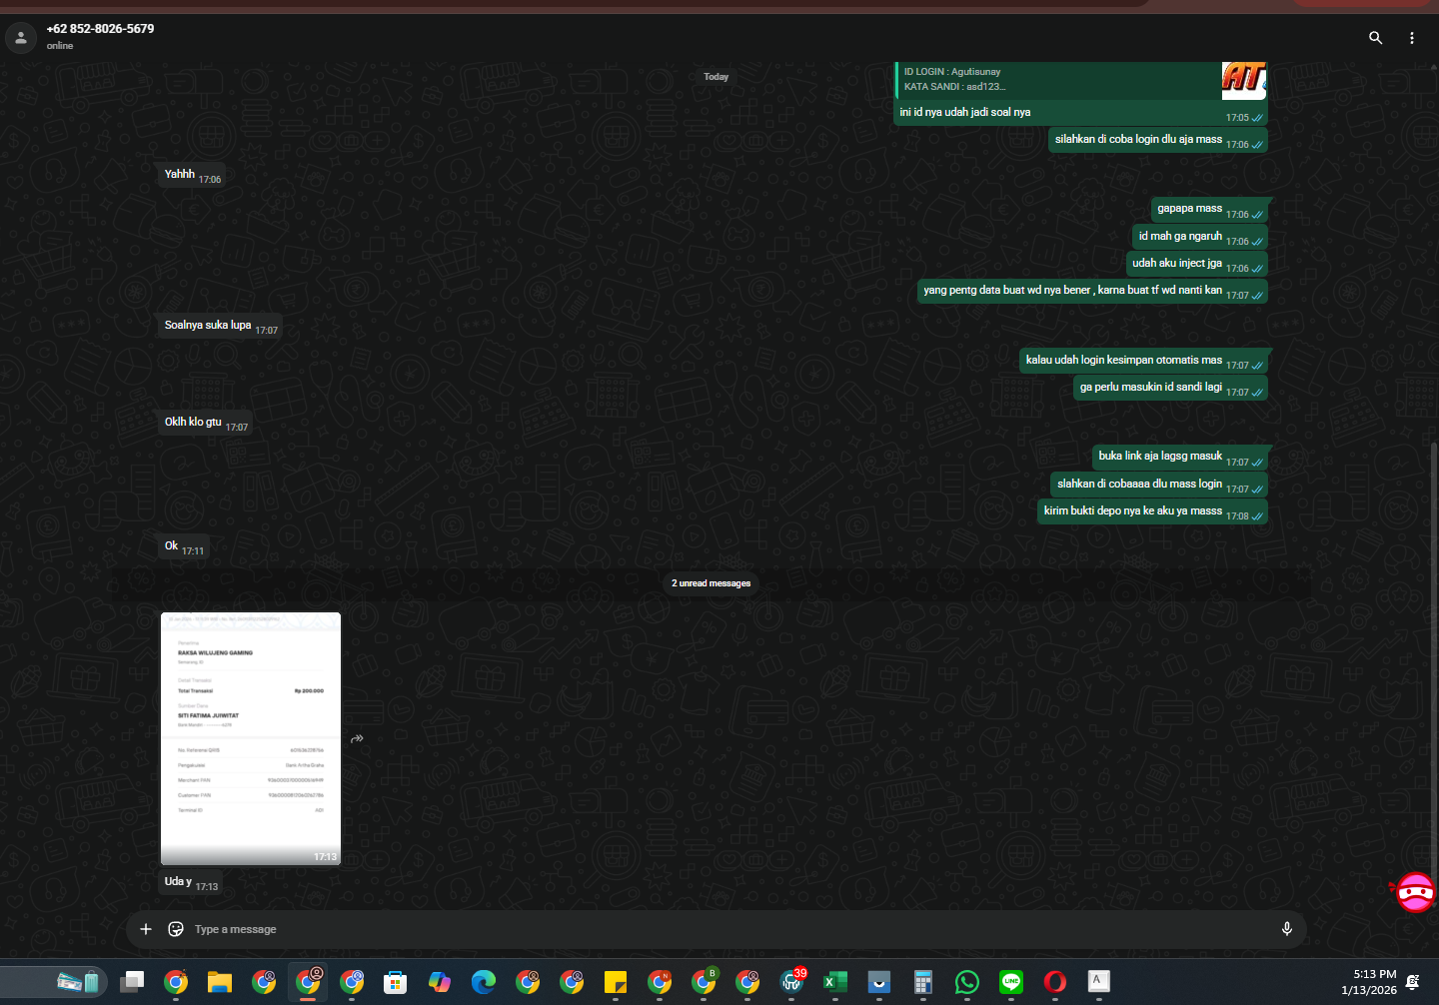Select the message "buka link aja lagsg masuk"
The width and height of the screenshot is (1439, 1005).
[1180, 457]
